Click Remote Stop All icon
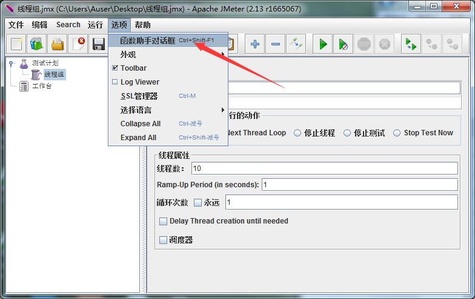475x299 pixels. [431, 44]
